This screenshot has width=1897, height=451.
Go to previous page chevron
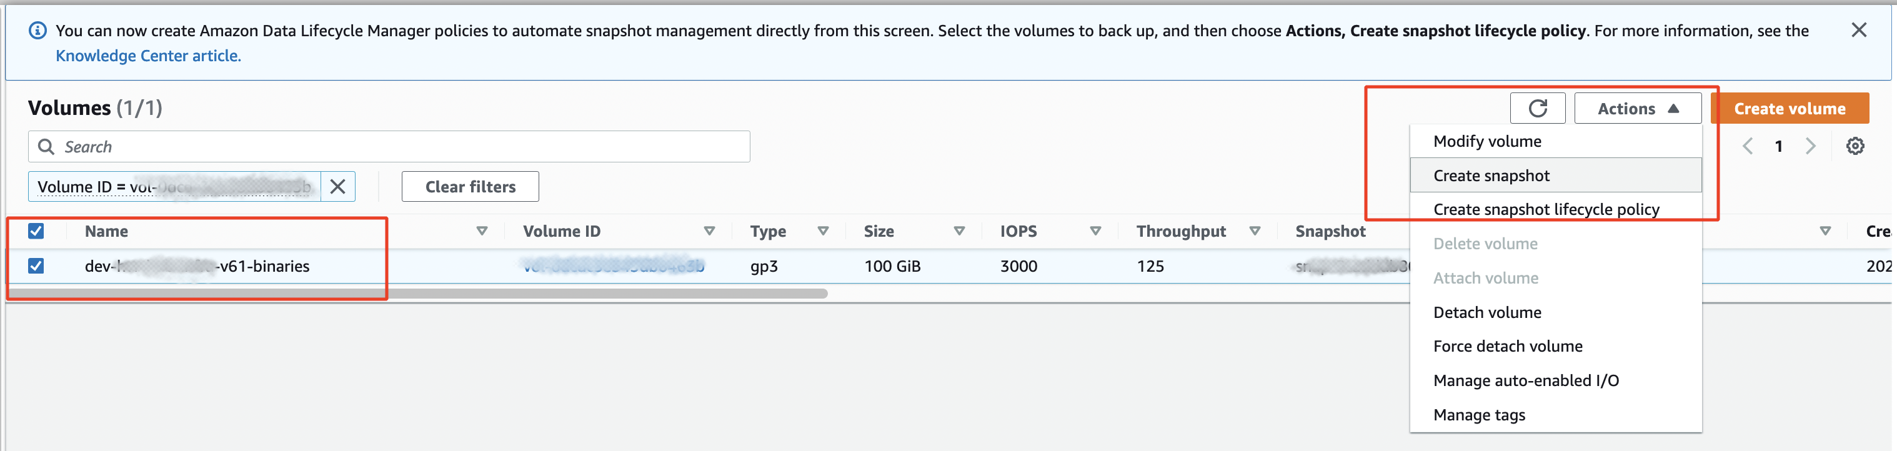[1748, 146]
